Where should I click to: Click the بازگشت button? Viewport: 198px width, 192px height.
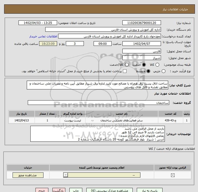[x=59, y=190]
